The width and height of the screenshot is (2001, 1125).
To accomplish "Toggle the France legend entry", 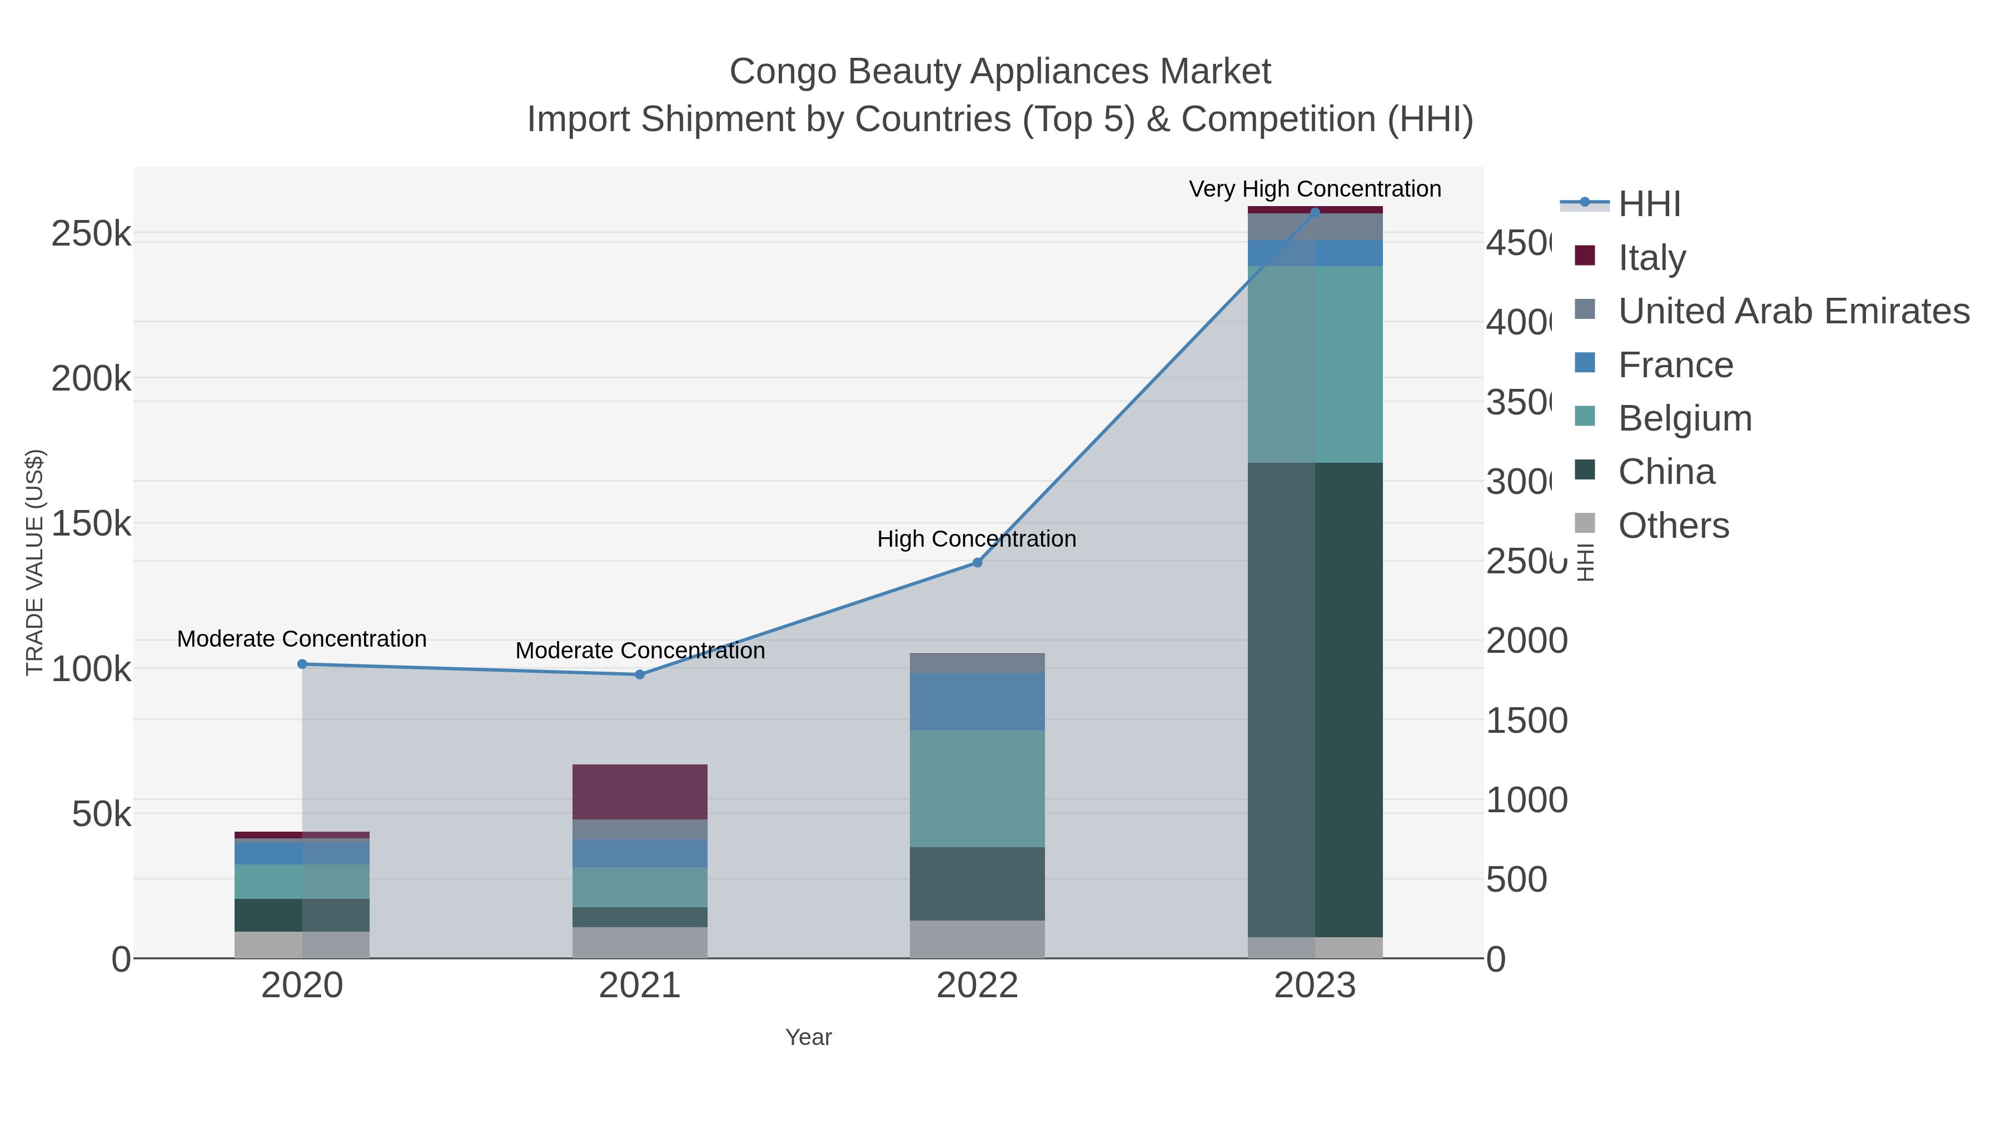I will coord(1653,364).
